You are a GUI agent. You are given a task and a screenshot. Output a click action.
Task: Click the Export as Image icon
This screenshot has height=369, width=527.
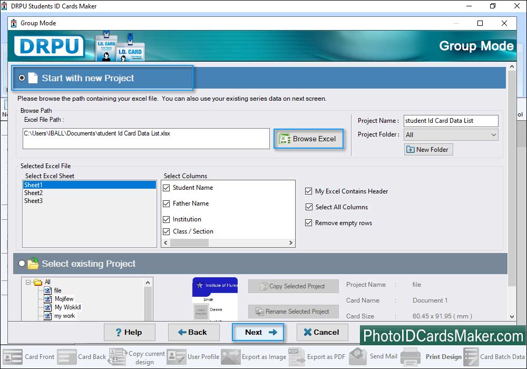tap(231, 356)
